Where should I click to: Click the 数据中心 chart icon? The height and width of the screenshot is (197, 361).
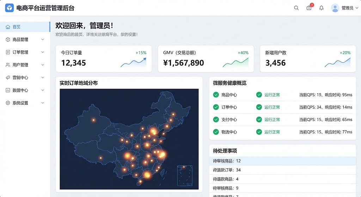8,90
